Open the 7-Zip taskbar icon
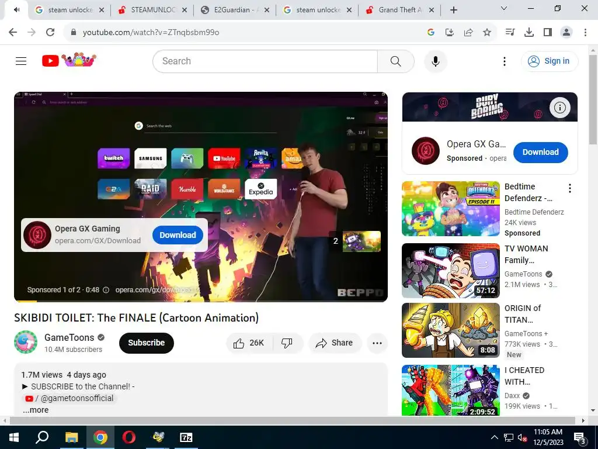The image size is (598, 449). pyautogui.click(x=186, y=437)
